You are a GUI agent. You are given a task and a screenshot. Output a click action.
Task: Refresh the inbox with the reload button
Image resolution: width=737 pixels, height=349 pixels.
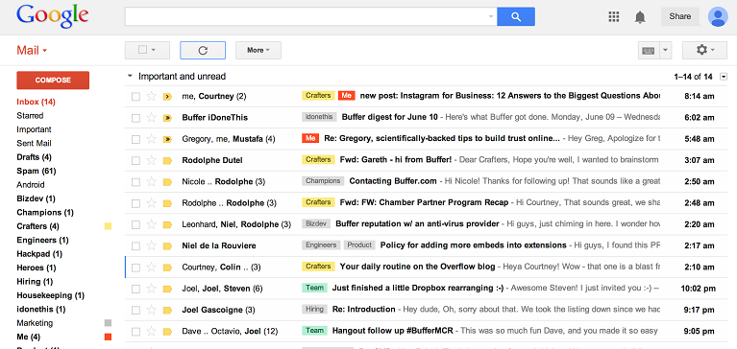tap(203, 50)
